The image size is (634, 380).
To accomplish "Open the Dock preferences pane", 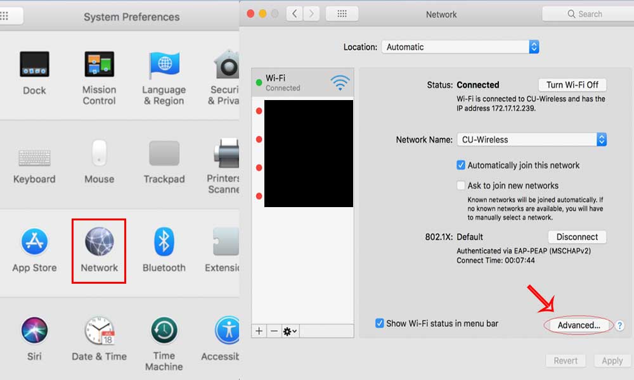I will (x=34, y=73).
